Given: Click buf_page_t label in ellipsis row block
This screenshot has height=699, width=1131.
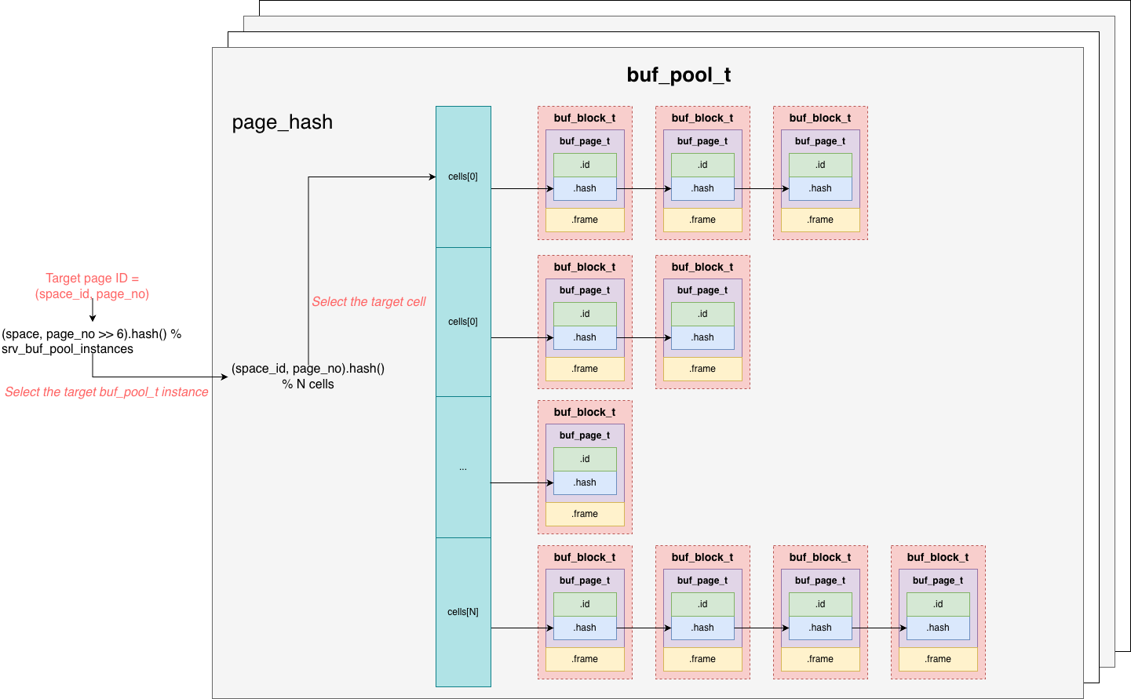Looking at the screenshot, I should (x=585, y=435).
